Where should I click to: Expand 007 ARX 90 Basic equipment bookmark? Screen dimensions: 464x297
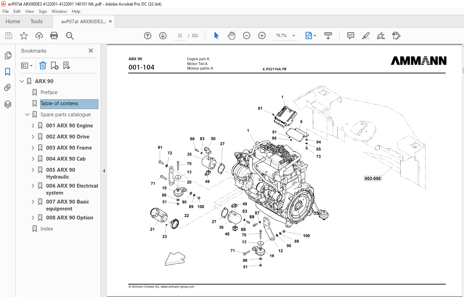click(33, 202)
